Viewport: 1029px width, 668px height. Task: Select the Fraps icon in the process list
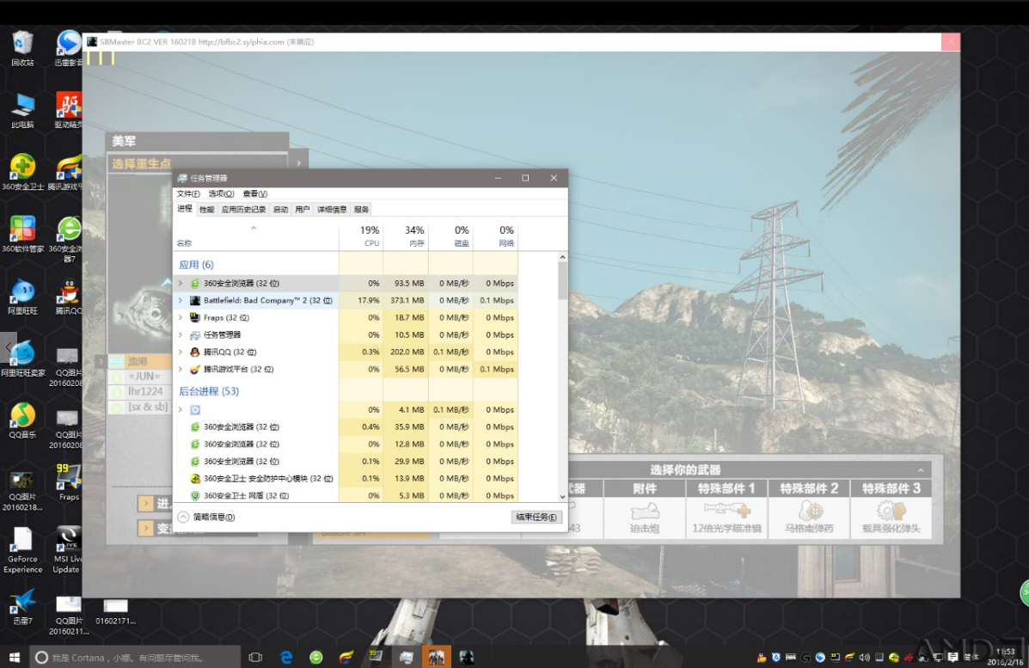click(195, 317)
